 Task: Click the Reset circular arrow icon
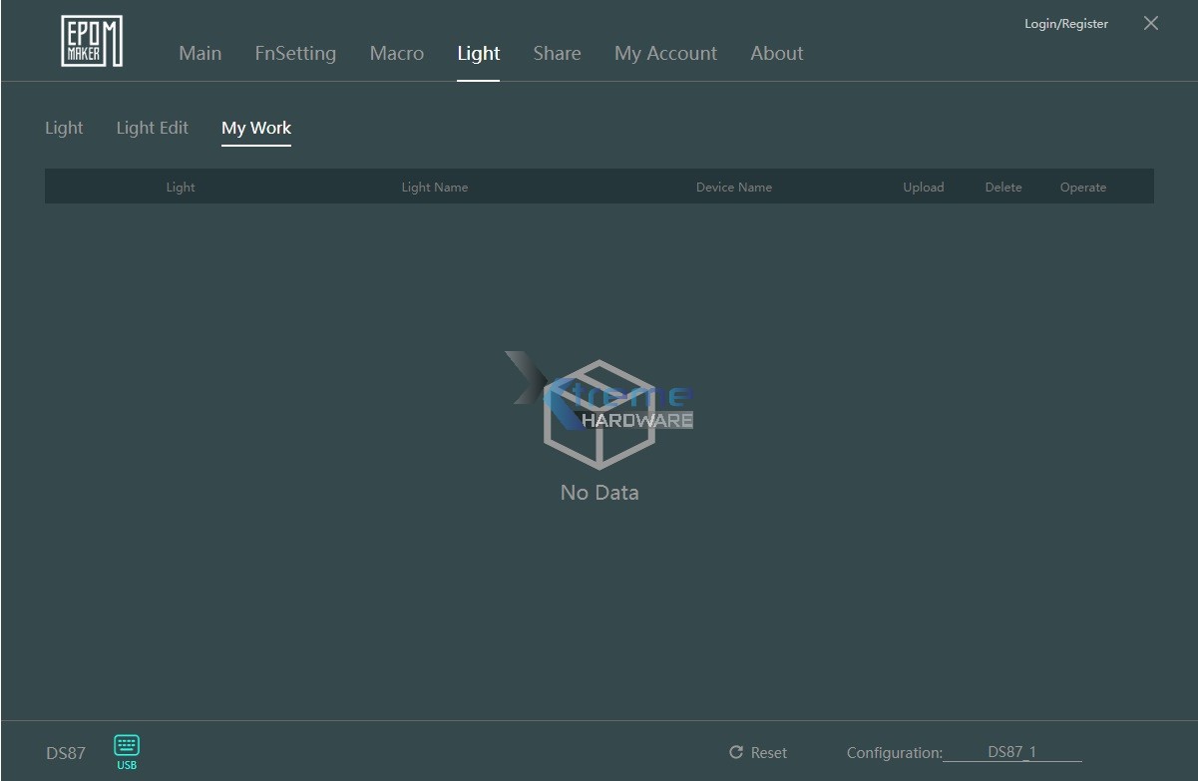[738, 752]
